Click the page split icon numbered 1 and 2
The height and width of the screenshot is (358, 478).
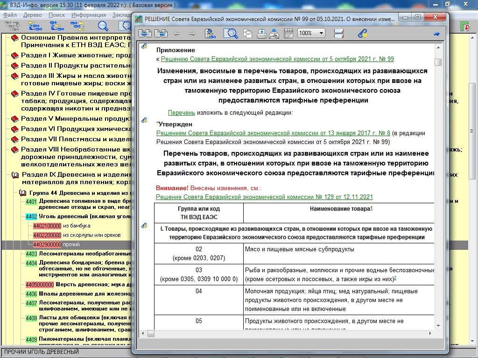[339, 33]
